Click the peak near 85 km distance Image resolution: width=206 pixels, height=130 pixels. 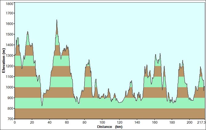pos(89,60)
